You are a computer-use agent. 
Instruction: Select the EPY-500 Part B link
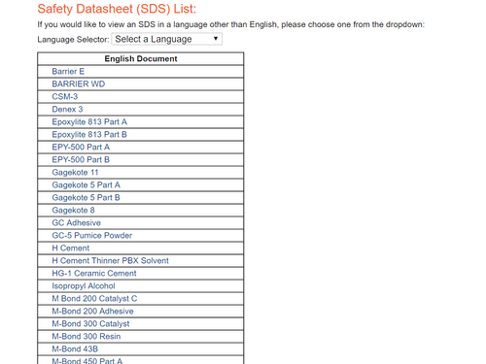[x=81, y=160]
